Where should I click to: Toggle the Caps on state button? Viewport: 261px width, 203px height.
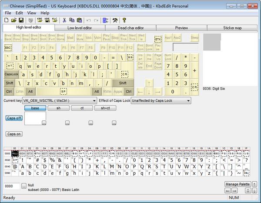14,134
